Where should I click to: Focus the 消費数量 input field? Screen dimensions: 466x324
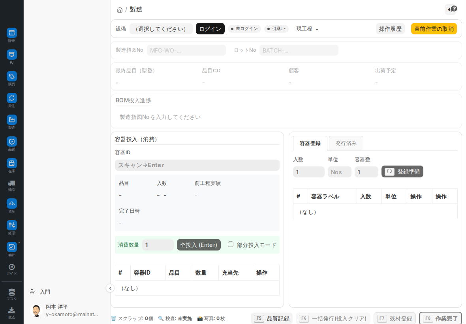coord(158,245)
